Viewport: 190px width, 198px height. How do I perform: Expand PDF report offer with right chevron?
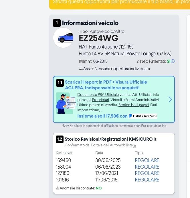point(170,99)
